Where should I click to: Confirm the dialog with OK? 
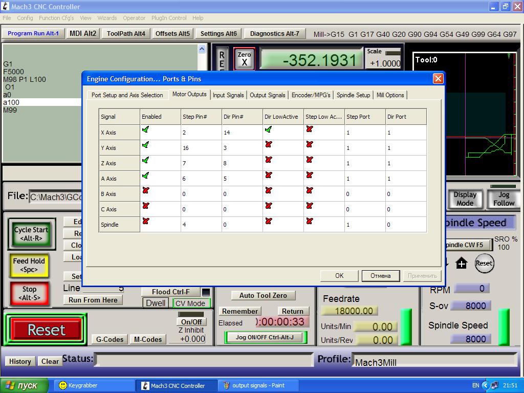(x=339, y=276)
